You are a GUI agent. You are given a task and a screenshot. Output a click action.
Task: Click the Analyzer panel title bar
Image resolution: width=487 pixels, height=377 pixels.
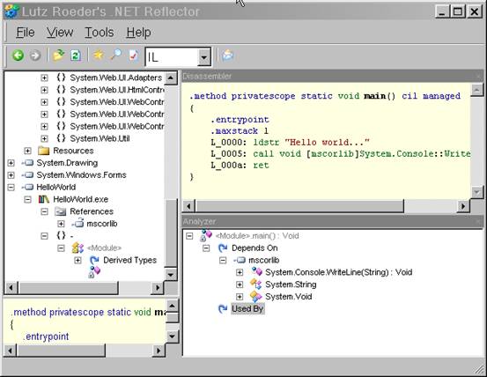coord(332,221)
